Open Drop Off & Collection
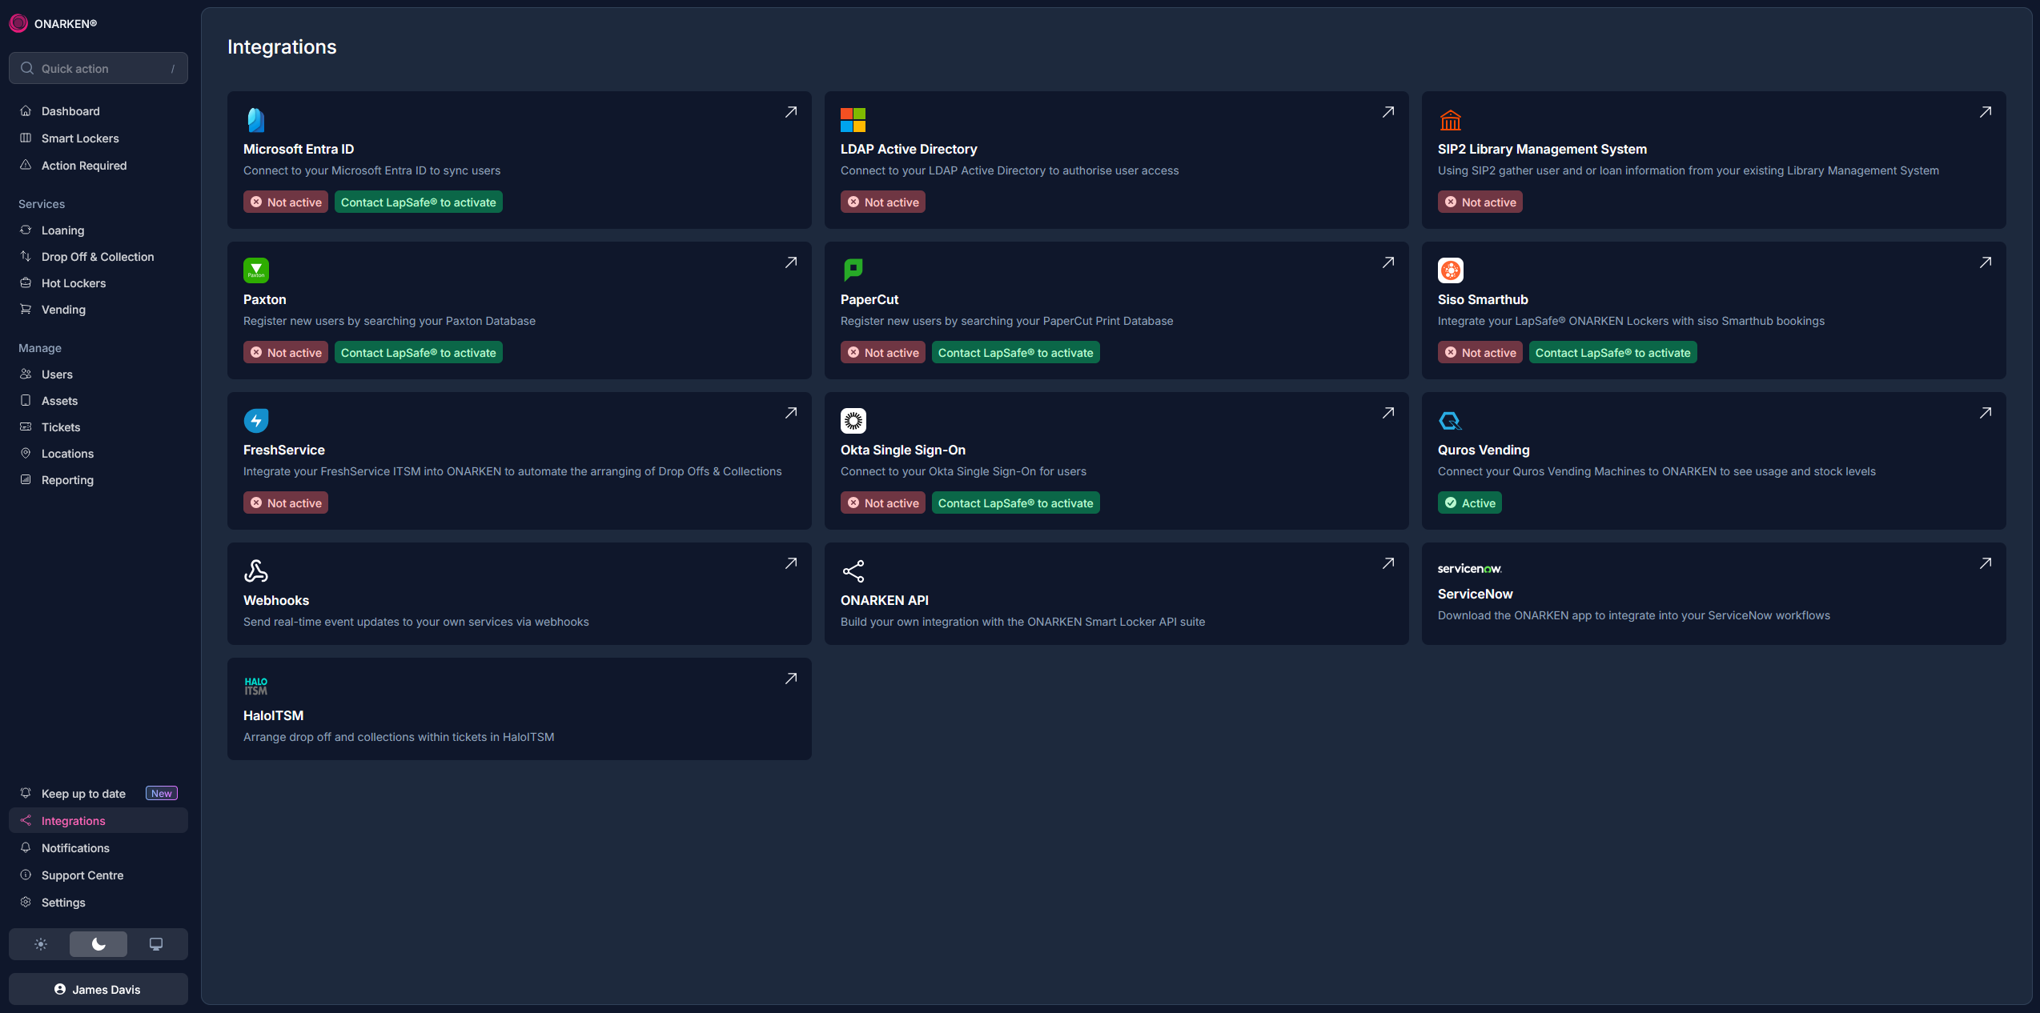The height and width of the screenshot is (1013, 2040). tap(98, 257)
